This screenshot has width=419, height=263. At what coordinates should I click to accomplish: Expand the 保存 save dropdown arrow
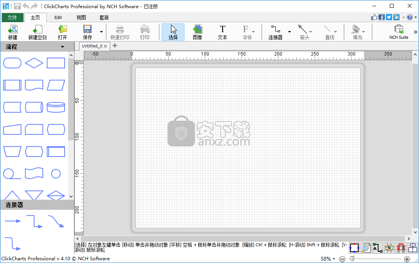pos(101,32)
